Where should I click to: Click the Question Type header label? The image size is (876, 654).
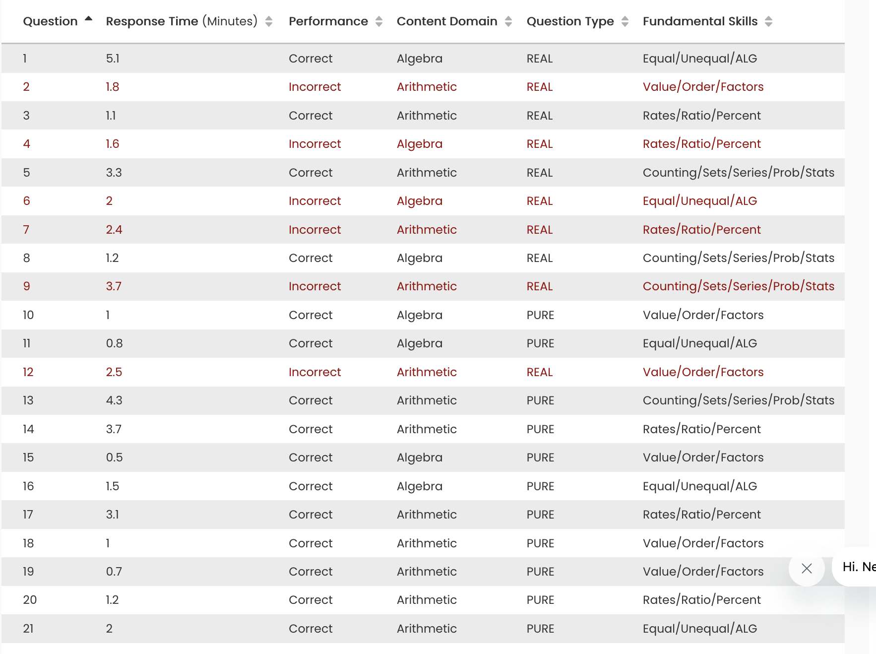pos(570,21)
